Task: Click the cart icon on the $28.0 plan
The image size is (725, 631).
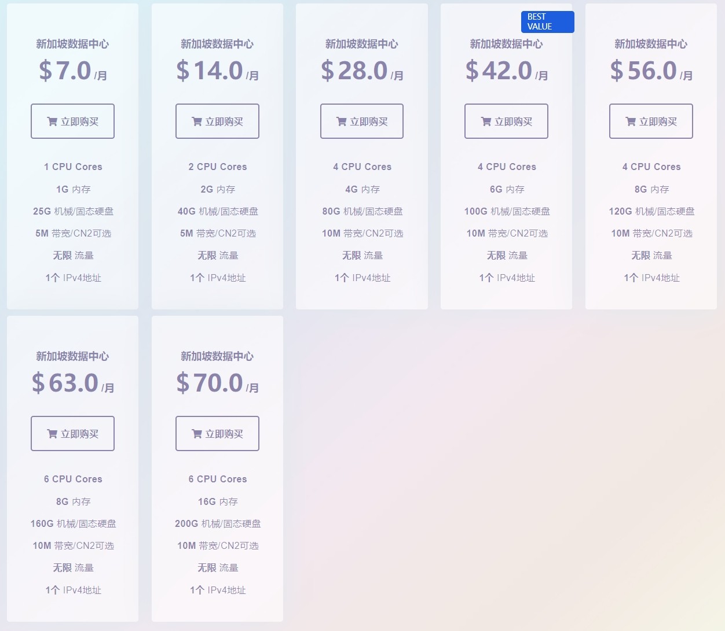Action: 342,121
